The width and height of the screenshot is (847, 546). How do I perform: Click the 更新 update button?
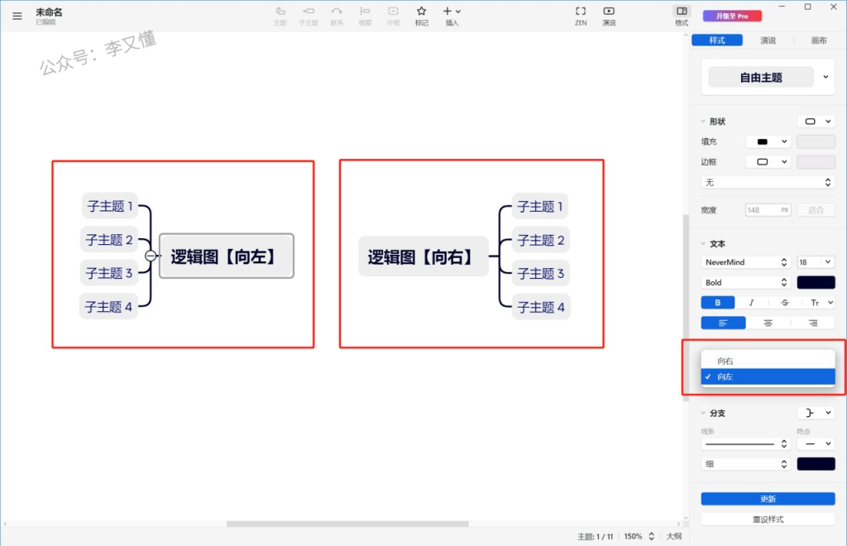[x=768, y=499]
